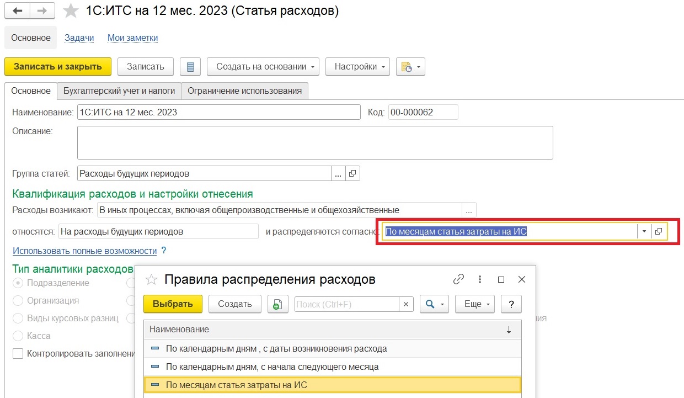The height and width of the screenshot is (398, 684).
Task: Open the distribution rule dropdown arrow
Action: (x=644, y=232)
